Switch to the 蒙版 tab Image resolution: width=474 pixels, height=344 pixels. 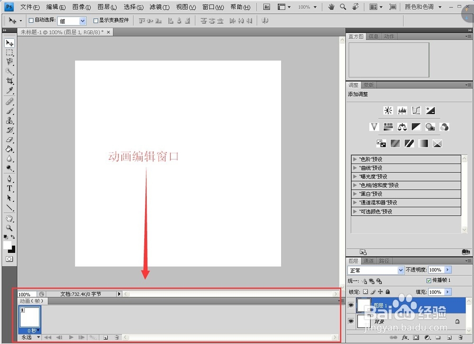point(368,85)
